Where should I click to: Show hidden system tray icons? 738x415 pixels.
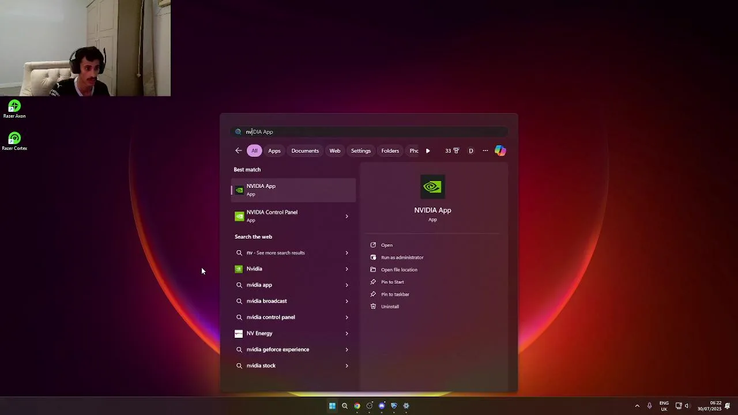pyautogui.click(x=637, y=406)
